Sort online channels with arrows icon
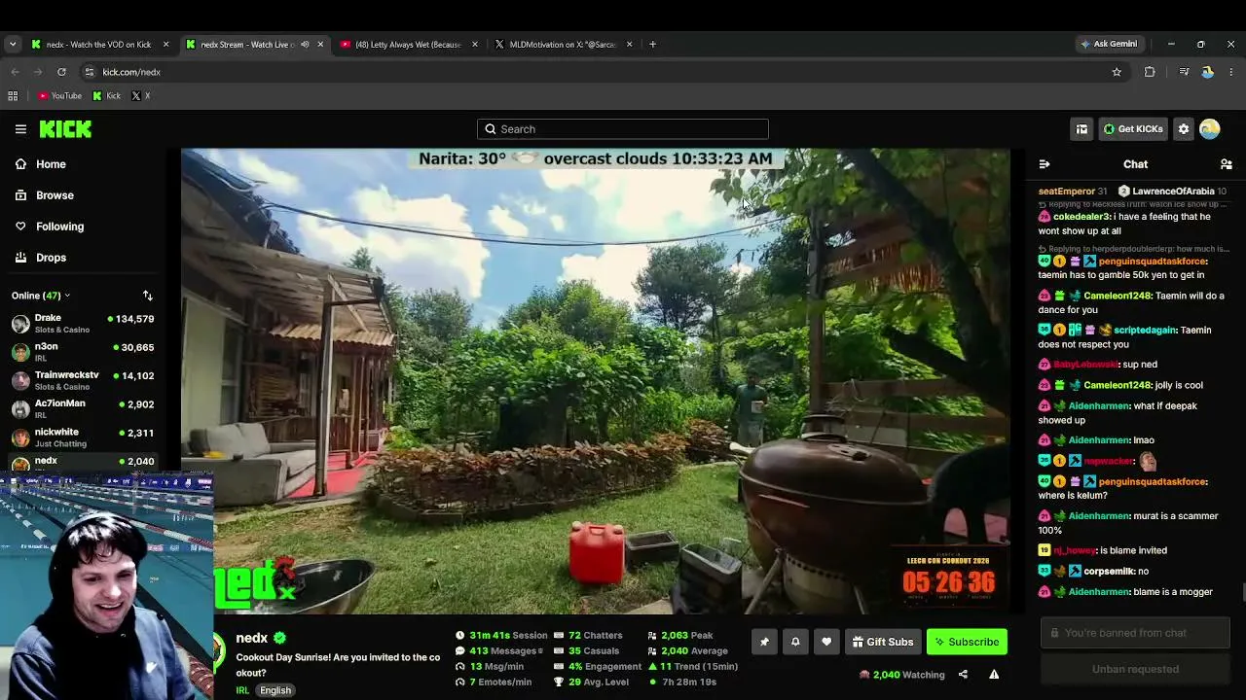The image size is (1246, 700). coord(148,296)
